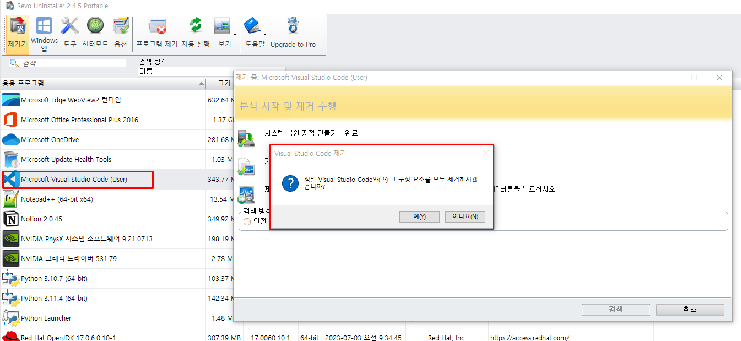Click the 프로그램 제거 toolbar icon
This screenshot has height=341, width=741.
157,34
